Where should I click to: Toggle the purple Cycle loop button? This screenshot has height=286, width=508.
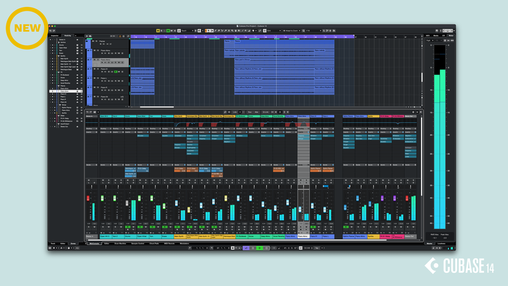(x=246, y=248)
